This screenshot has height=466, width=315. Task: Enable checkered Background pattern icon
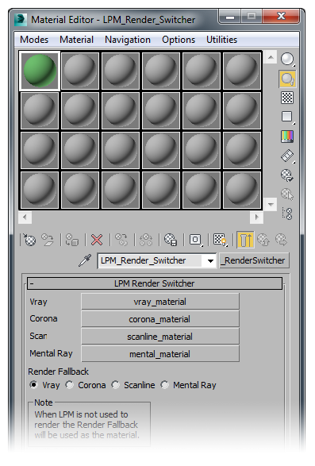pos(287,98)
